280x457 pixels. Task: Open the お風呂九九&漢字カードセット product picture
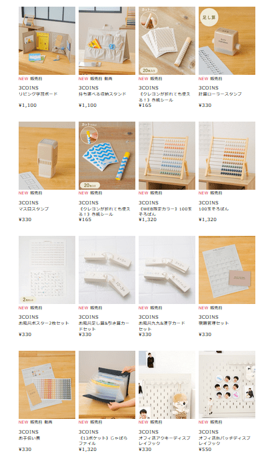click(167, 270)
